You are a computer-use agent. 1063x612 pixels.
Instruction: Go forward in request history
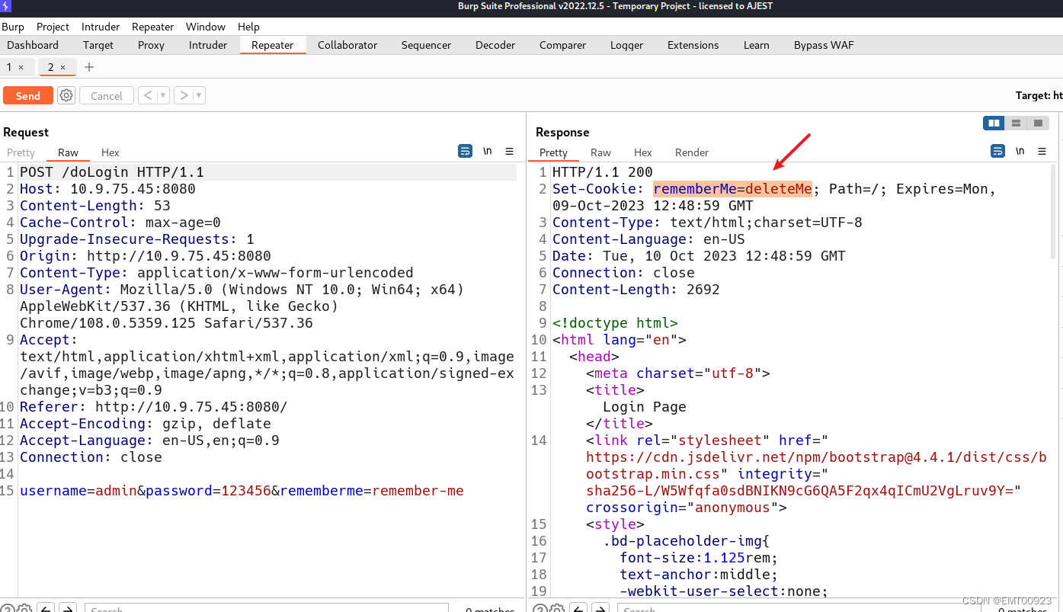coord(183,95)
